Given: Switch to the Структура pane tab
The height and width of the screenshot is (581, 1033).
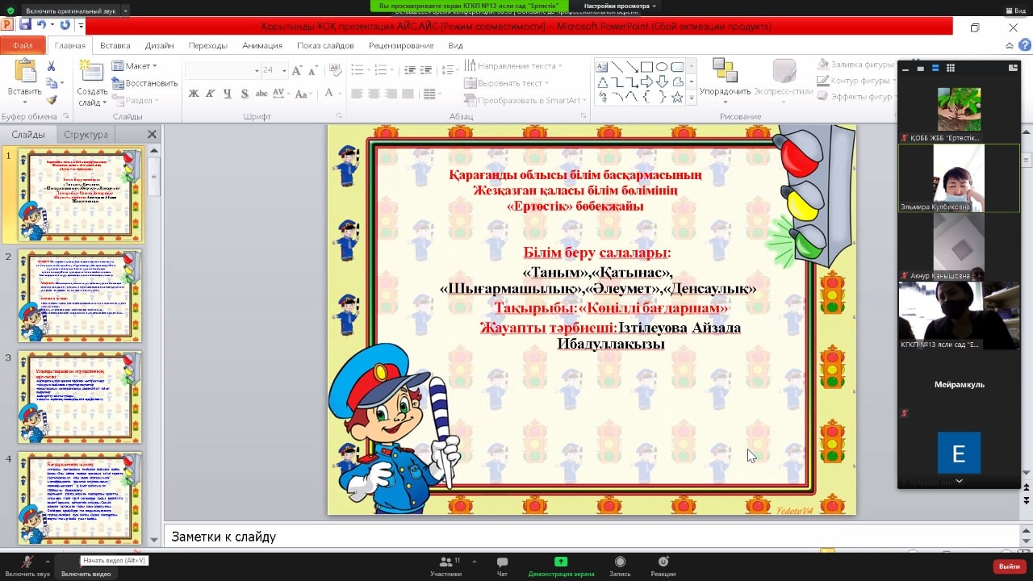Looking at the screenshot, I should coord(86,135).
